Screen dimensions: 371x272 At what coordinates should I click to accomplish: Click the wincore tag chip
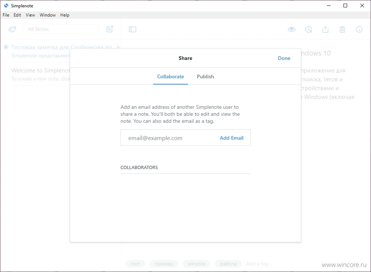[x=197, y=264]
